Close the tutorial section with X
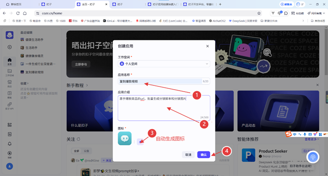 (x=318, y=85)
